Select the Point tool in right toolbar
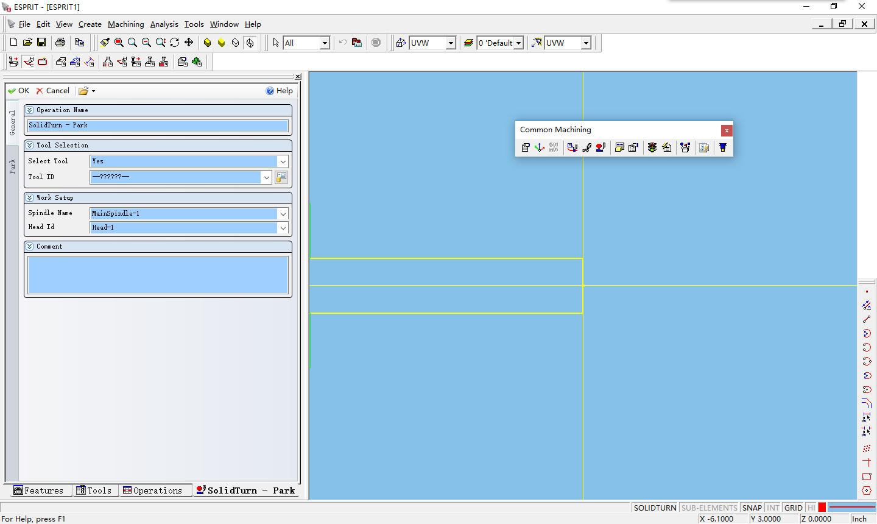Image resolution: width=877 pixels, height=524 pixels. [x=867, y=291]
